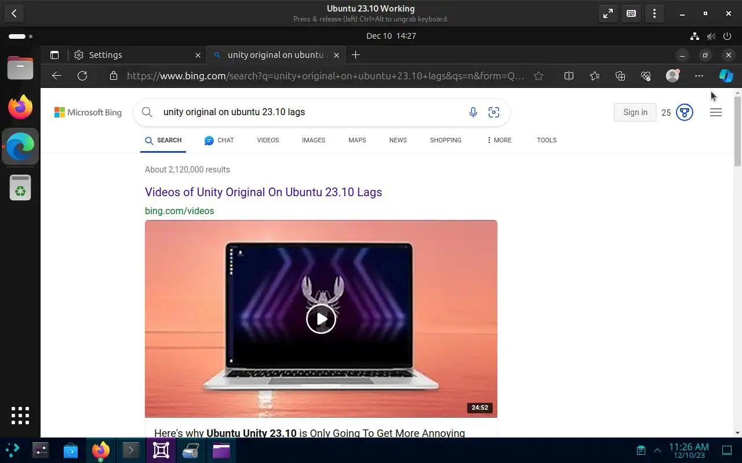Image resolution: width=742 pixels, height=463 pixels.
Task: Open Collections icon in Edge toolbar
Action: click(x=620, y=76)
